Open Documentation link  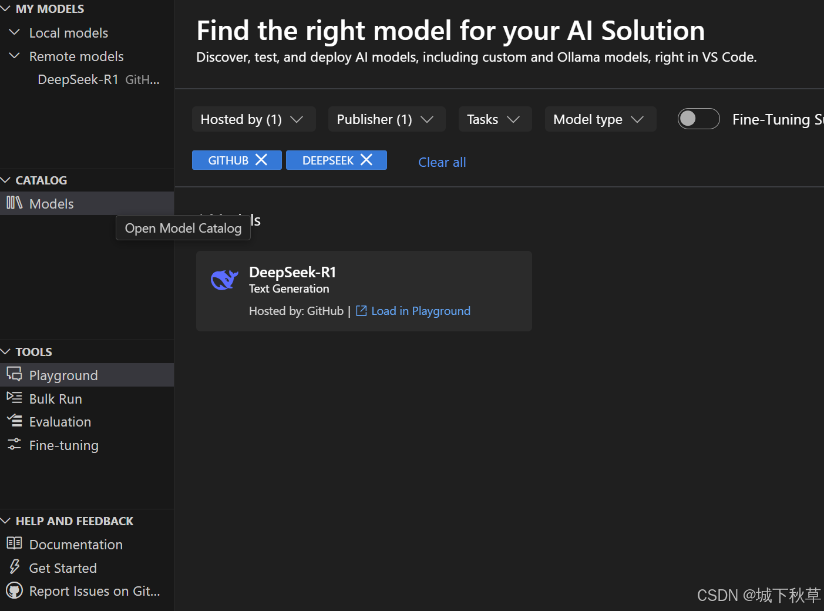coord(87,545)
